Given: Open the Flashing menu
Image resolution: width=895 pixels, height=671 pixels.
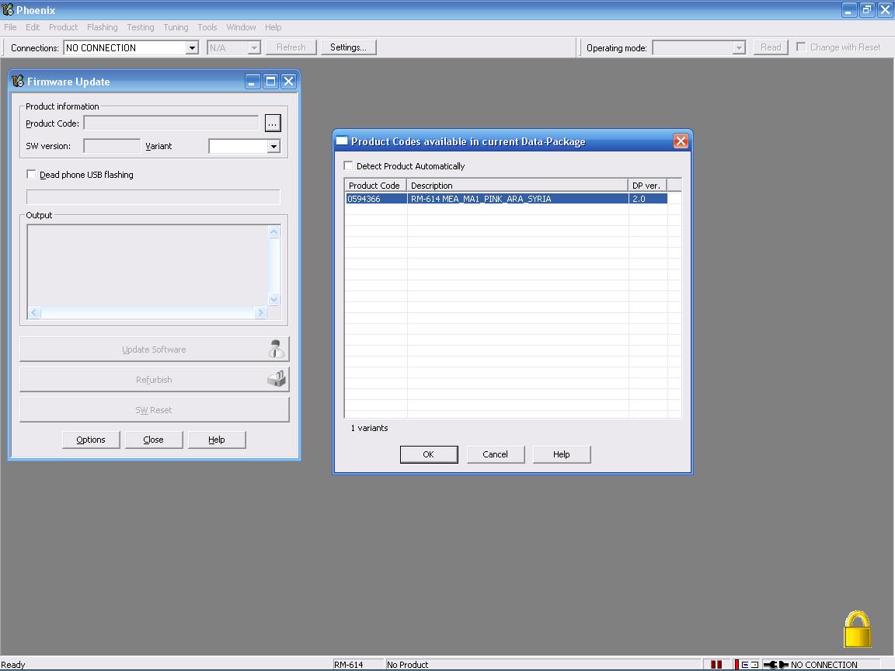Looking at the screenshot, I should pyautogui.click(x=103, y=27).
